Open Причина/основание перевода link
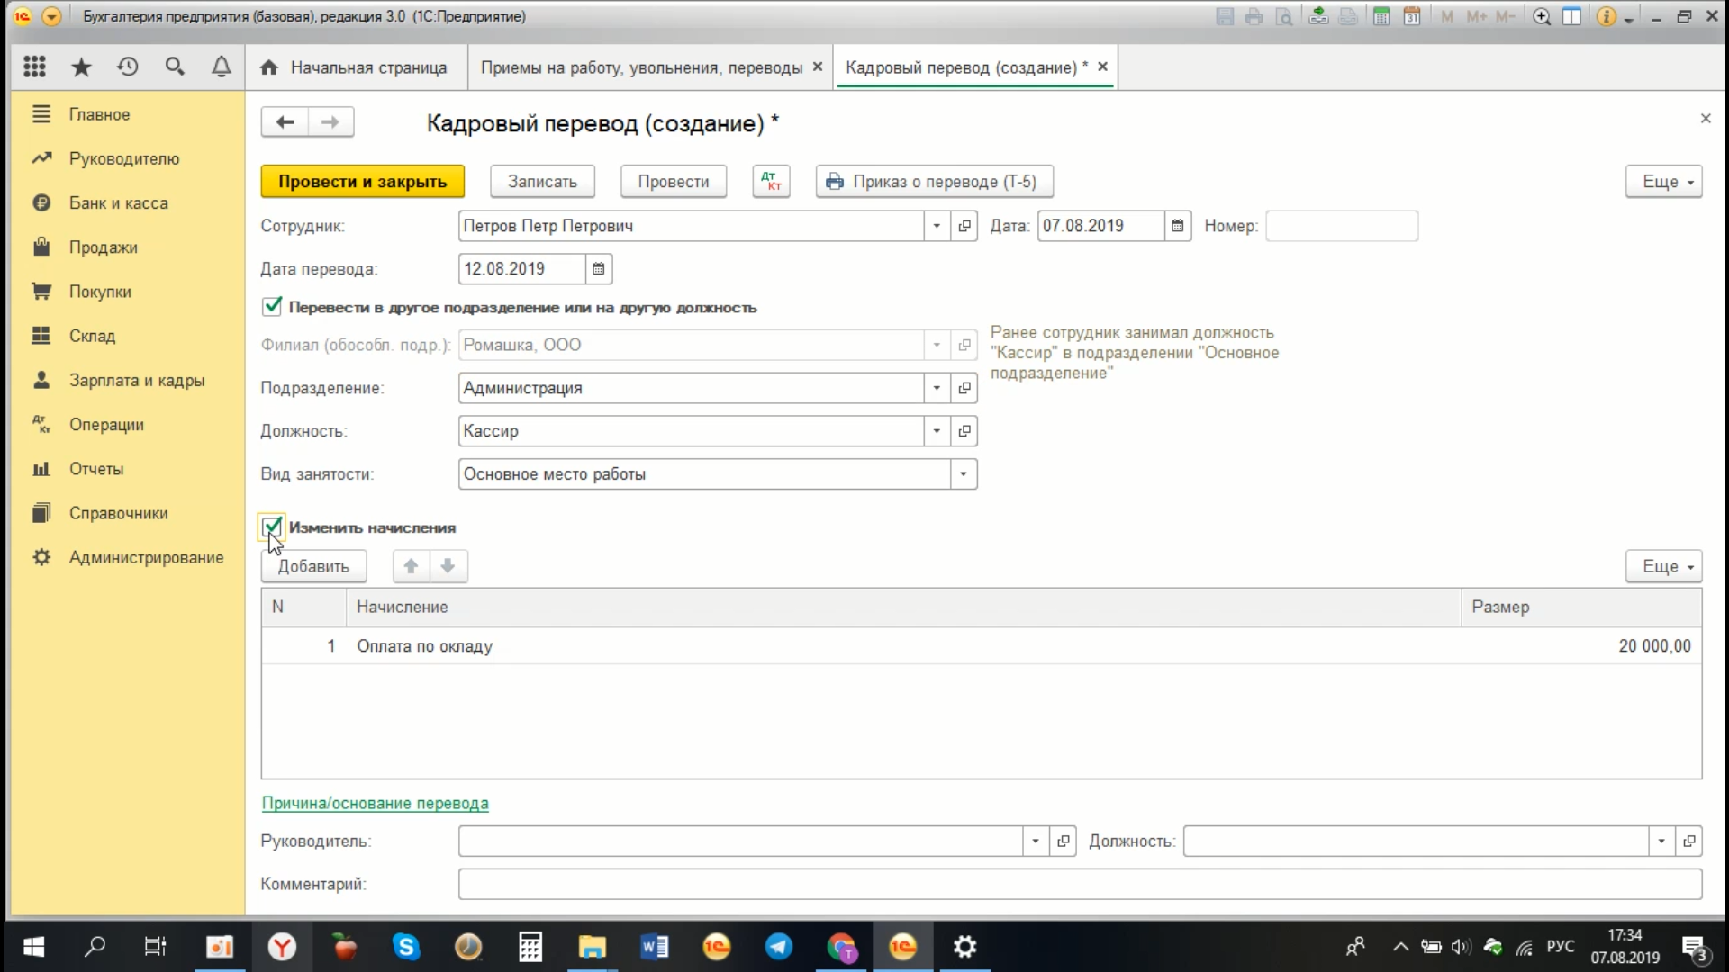The image size is (1729, 972). pos(375,803)
